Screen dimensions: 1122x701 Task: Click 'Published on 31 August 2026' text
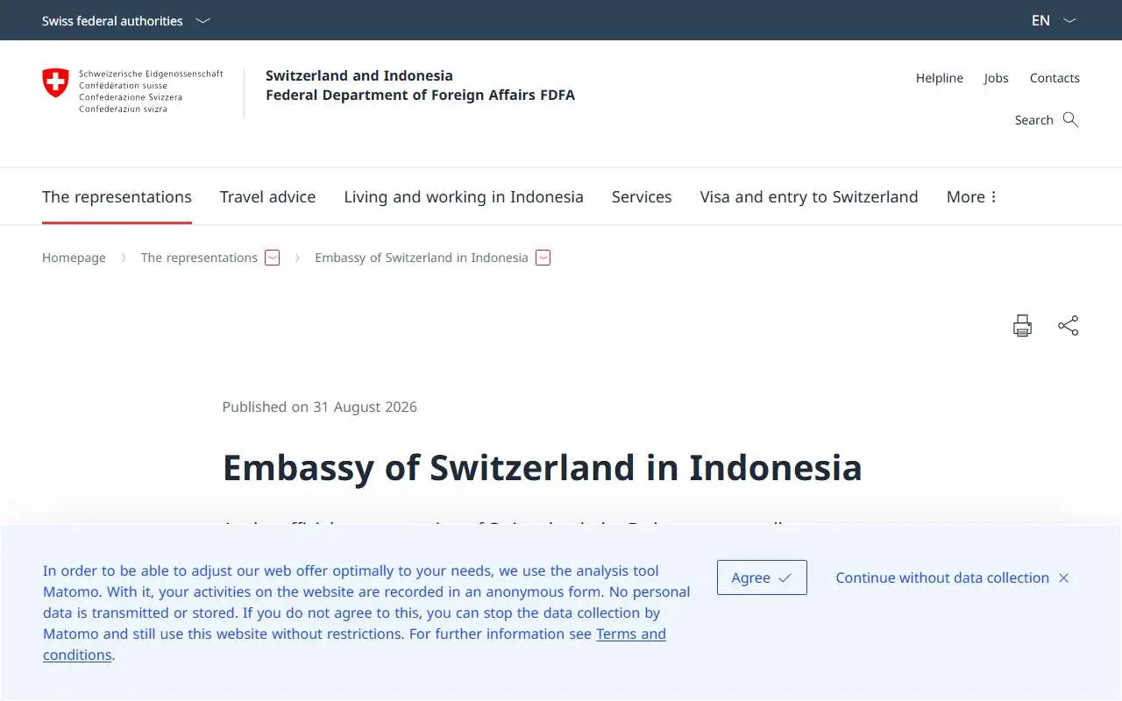(x=319, y=407)
